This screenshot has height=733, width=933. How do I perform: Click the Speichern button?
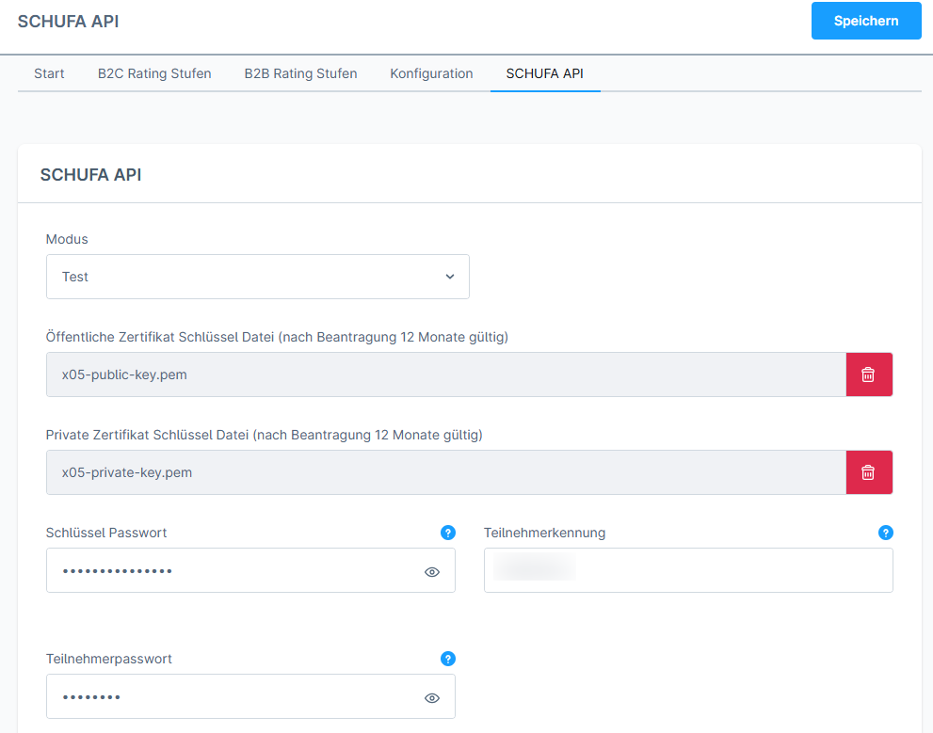coord(865,21)
